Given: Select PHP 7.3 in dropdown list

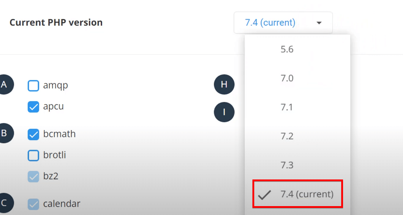Looking at the screenshot, I should click(287, 165).
